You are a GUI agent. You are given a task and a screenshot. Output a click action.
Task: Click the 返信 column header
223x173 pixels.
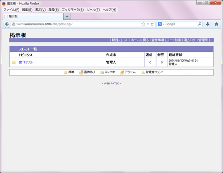149,55
